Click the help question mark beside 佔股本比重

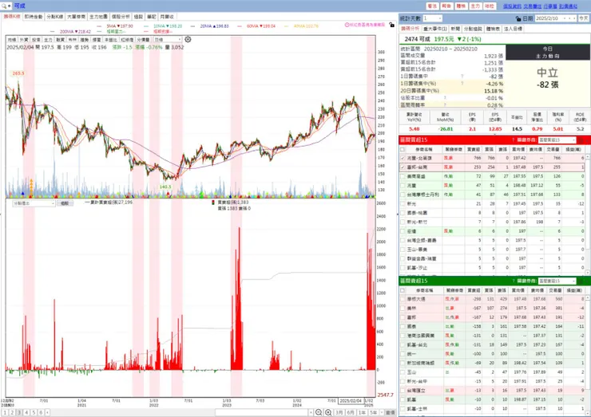click(x=445, y=98)
